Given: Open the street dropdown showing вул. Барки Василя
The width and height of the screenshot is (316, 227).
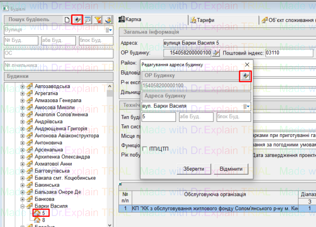Looking at the screenshot, I should (x=248, y=106).
